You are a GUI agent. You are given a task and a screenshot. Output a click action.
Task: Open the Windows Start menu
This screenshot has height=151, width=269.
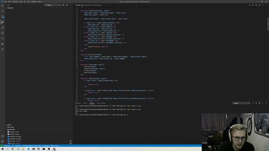click(3, 149)
